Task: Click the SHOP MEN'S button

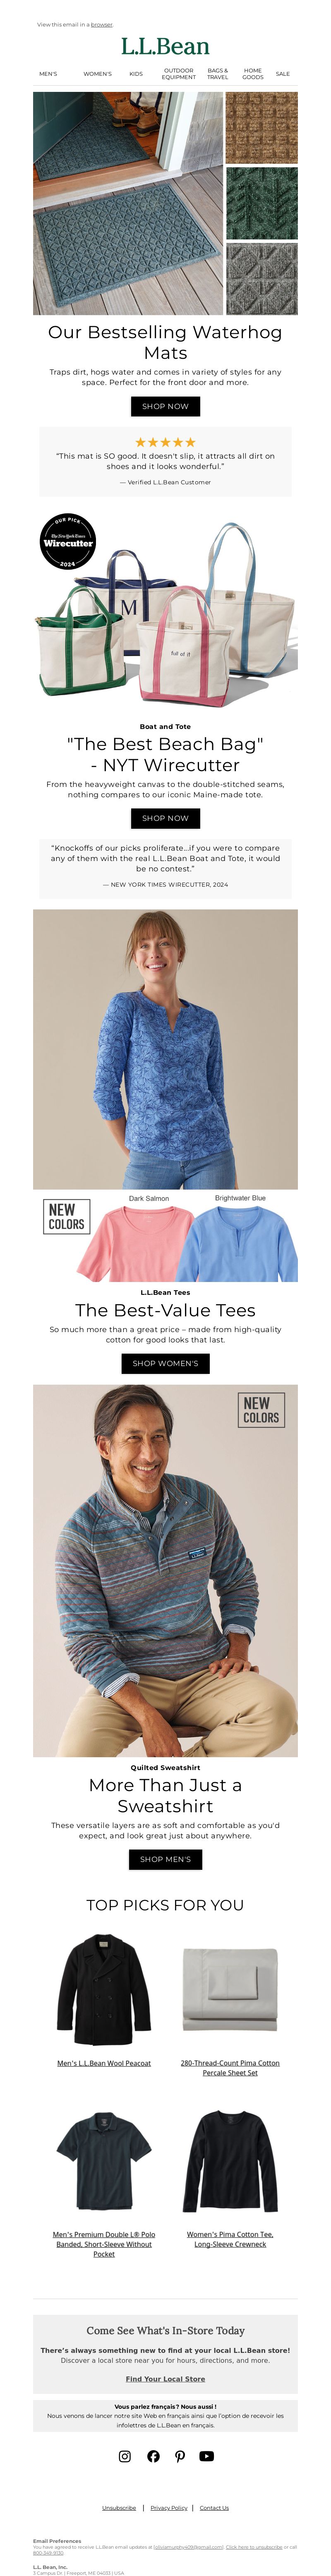Action: [165, 1859]
